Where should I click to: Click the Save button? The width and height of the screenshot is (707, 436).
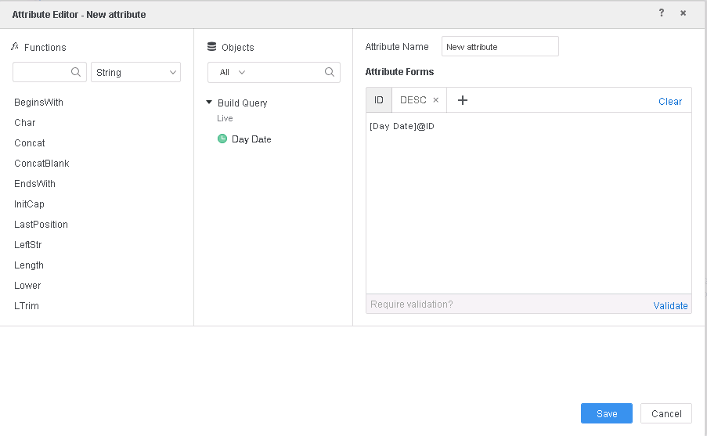[x=606, y=413]
